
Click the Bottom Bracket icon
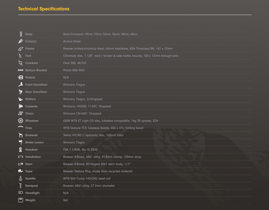[x=20, y=70]
